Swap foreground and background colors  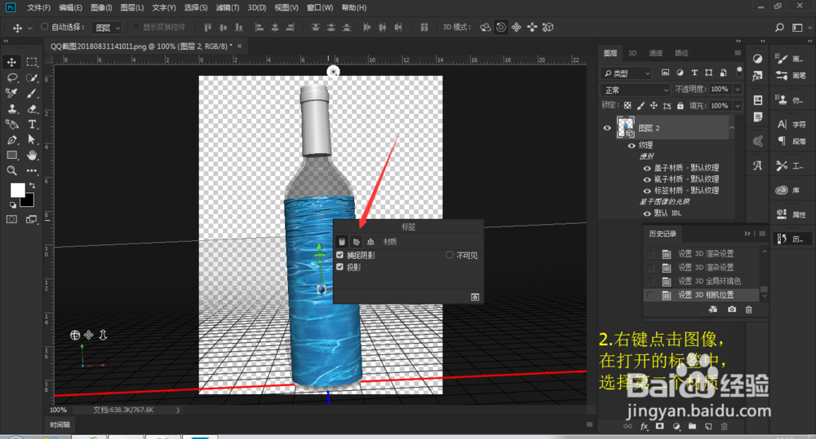(33, 185)
